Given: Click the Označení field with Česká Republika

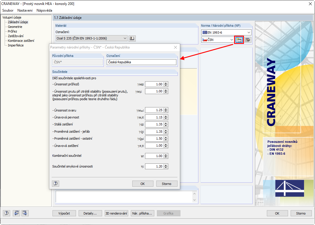Looking at the screenshot, I should tap(142, 62).
